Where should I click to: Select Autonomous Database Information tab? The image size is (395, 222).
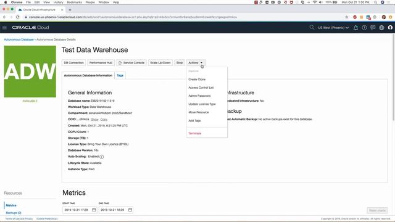(88, 75)
